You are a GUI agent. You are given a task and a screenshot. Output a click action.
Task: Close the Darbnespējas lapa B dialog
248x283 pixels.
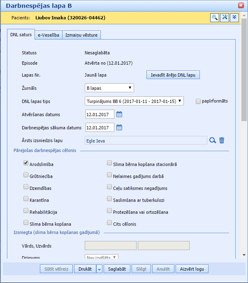241,5
